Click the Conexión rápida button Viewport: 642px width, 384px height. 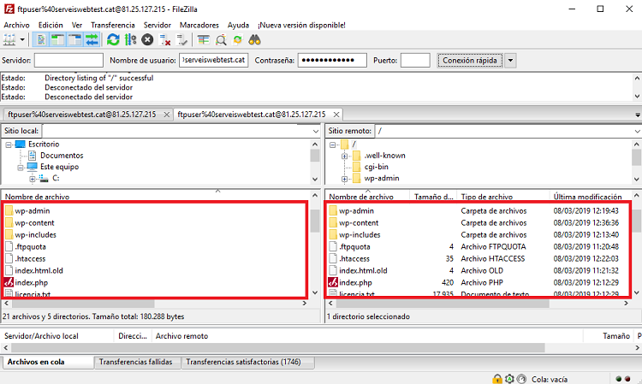click(470, 60)
